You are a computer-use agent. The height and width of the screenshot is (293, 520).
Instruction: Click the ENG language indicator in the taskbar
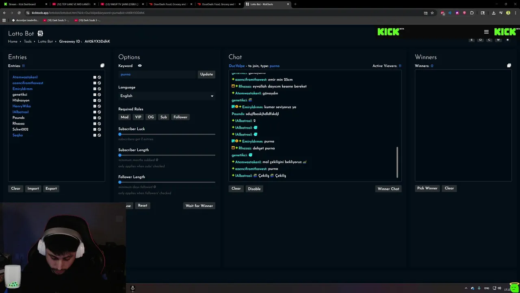click(487, 288)
